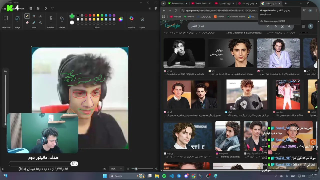Select the white secondary color circle
Viewport: 320px width, 180px height.
click(x=72, y=22)
